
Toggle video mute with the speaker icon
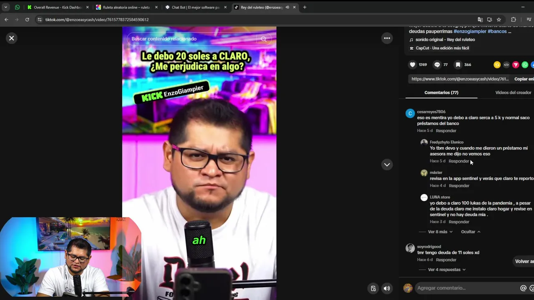click(387, 288)
